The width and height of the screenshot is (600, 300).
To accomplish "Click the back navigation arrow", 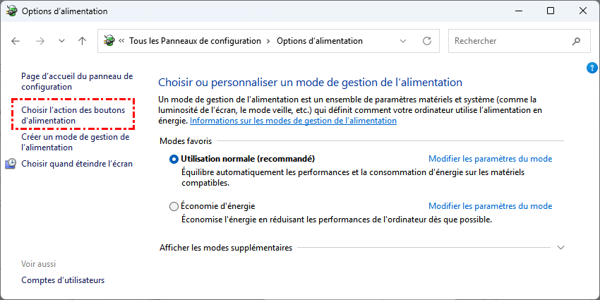I will click(16, 41).
